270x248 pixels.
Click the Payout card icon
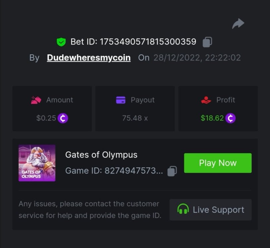tap(121, 100)
